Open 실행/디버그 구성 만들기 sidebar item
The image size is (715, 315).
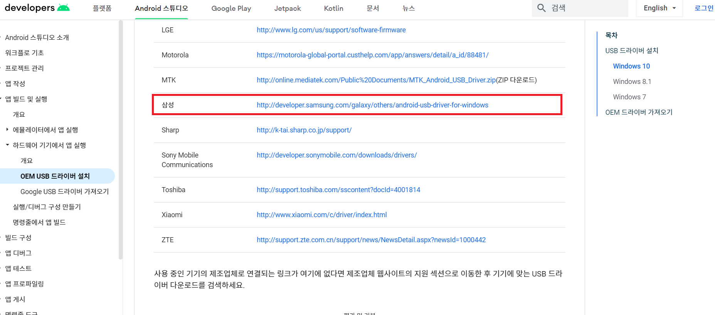(47, 207)
